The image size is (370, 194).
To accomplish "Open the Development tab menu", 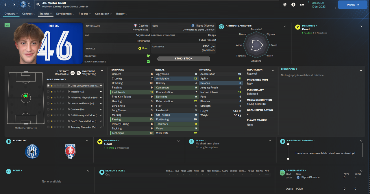I will (65, 14).
